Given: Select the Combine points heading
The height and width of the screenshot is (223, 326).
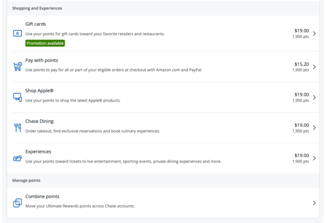Looking at the screenshot, I should pos(42,196).
